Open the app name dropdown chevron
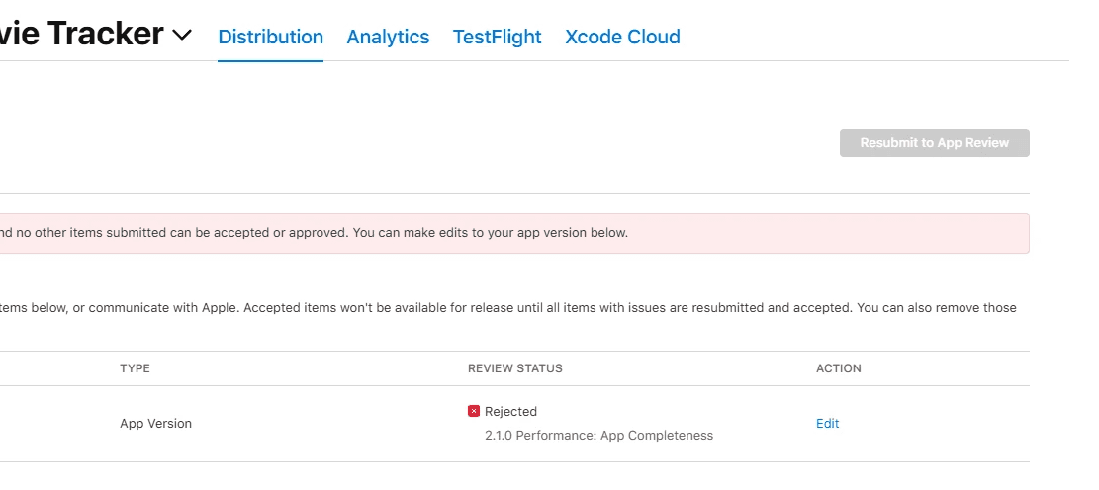Viewport: 1099px width, 490px height. point(182,35)
